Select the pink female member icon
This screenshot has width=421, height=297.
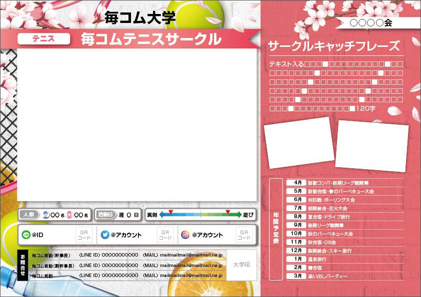click(x=69, y=215)
